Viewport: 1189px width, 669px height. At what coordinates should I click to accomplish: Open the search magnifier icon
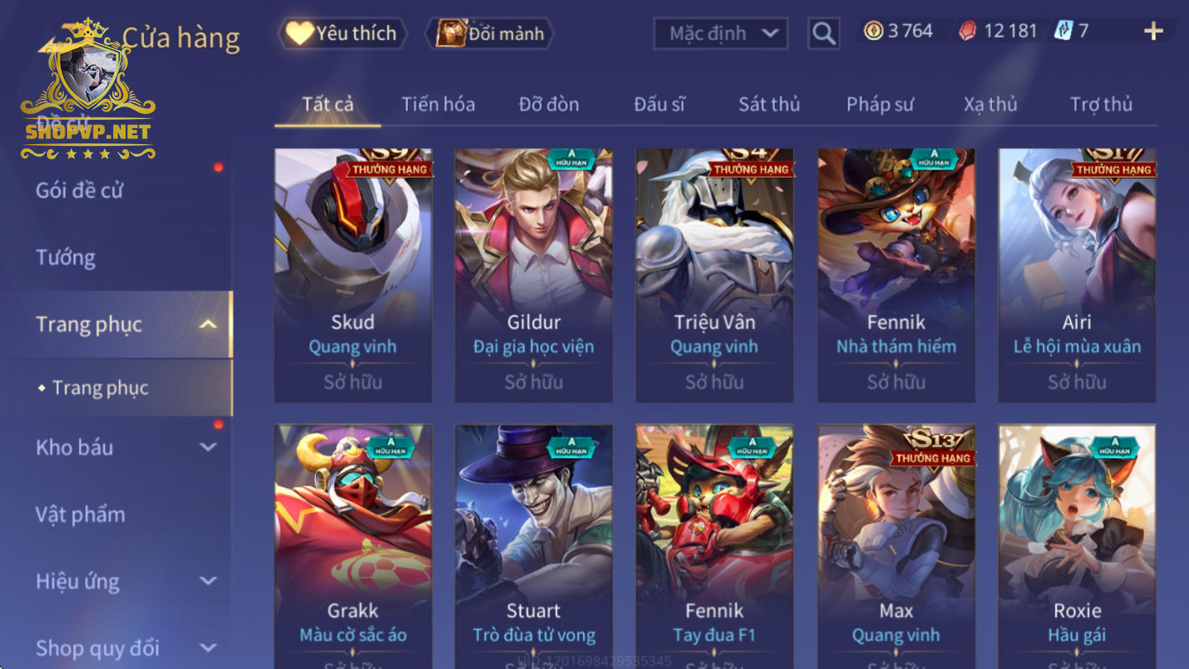824,34
